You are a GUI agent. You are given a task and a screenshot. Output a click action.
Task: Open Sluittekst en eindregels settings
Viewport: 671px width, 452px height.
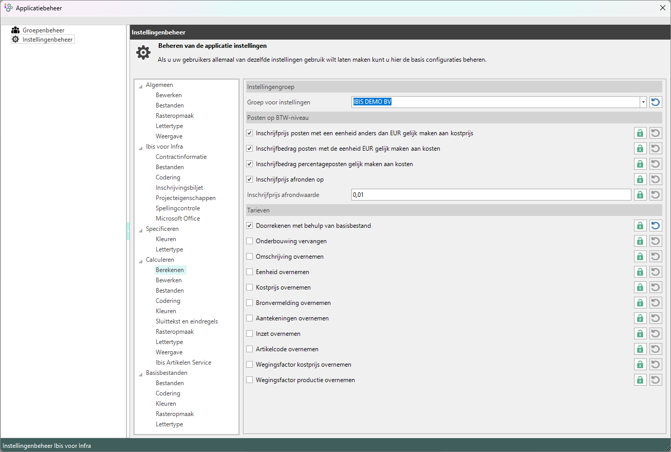click(187, 321)
